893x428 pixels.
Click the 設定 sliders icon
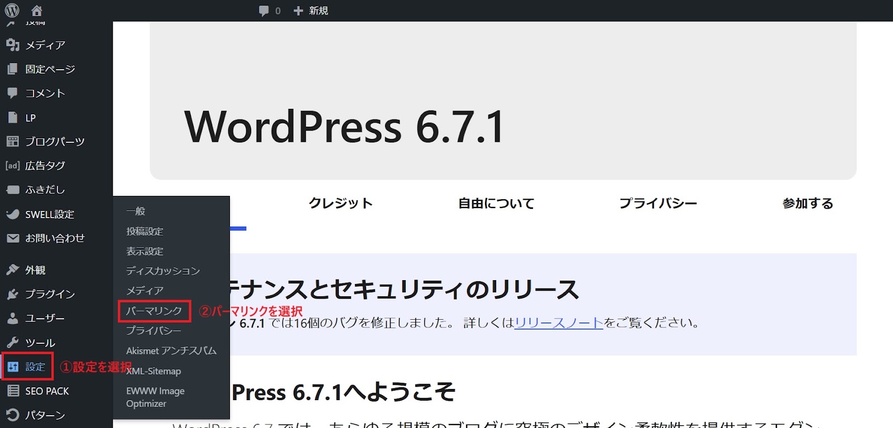[x=13, y=367]
